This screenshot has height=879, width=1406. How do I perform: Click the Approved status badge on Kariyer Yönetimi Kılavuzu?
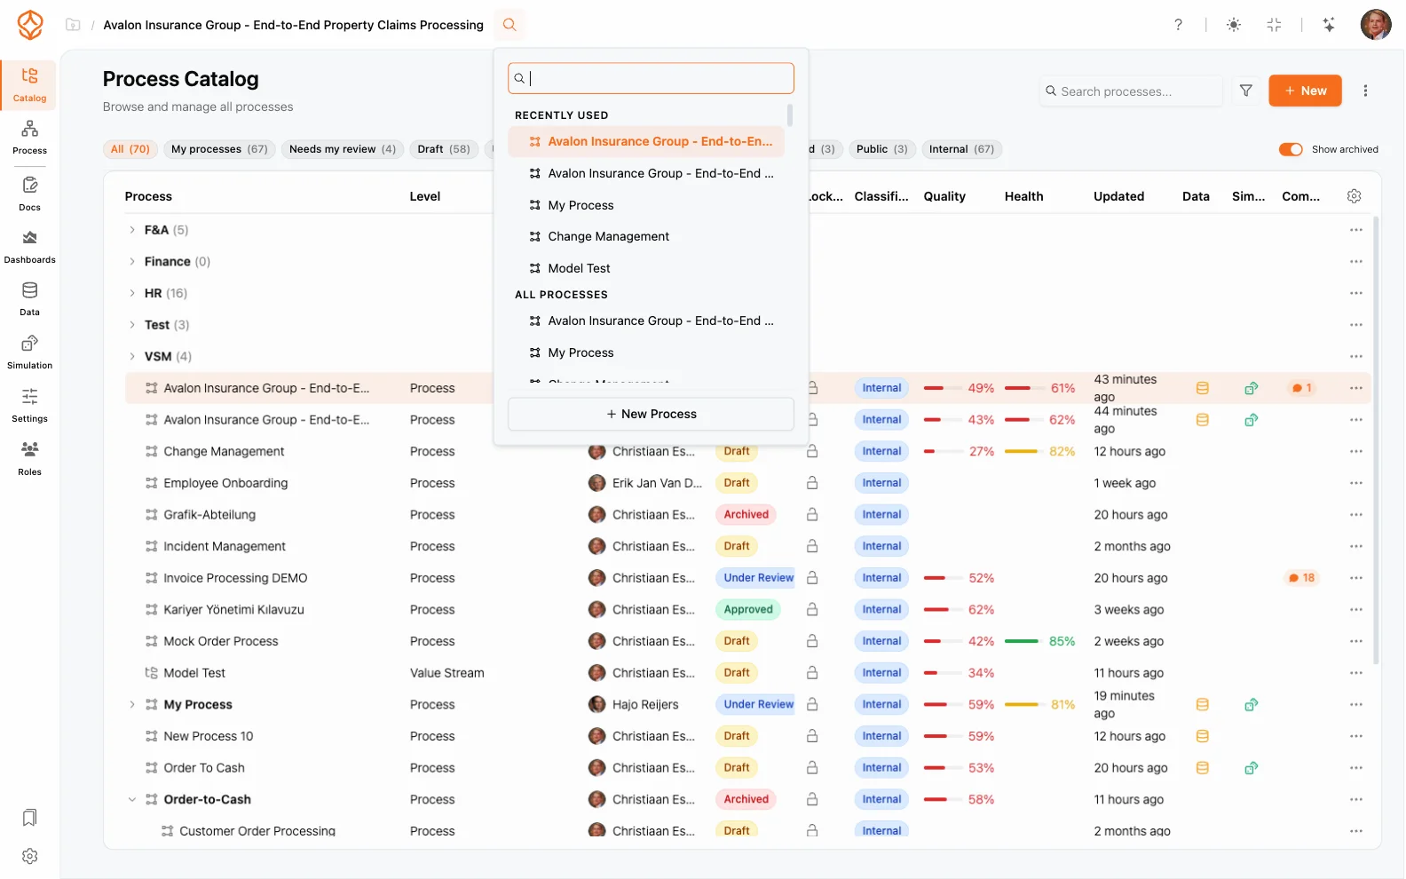748,610
